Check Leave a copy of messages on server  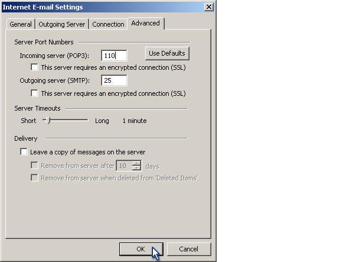click(24, 151)
